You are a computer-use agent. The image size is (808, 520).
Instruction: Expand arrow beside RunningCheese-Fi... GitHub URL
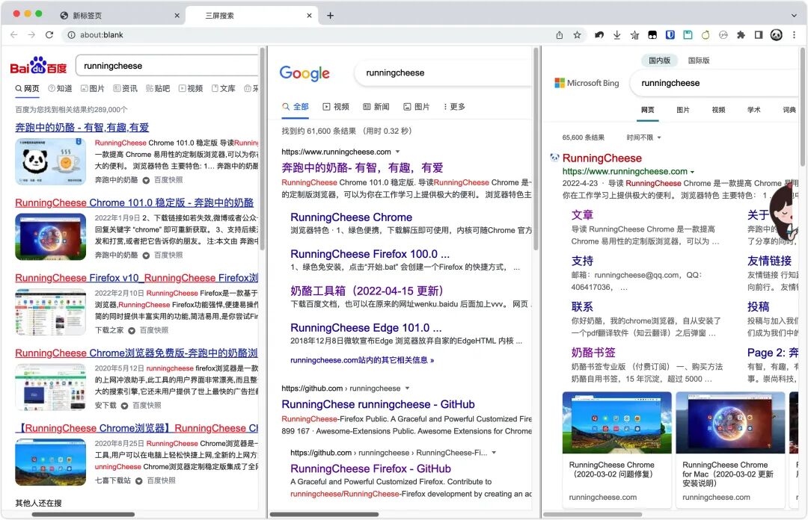pyautogui.click(x=494, y=453)
